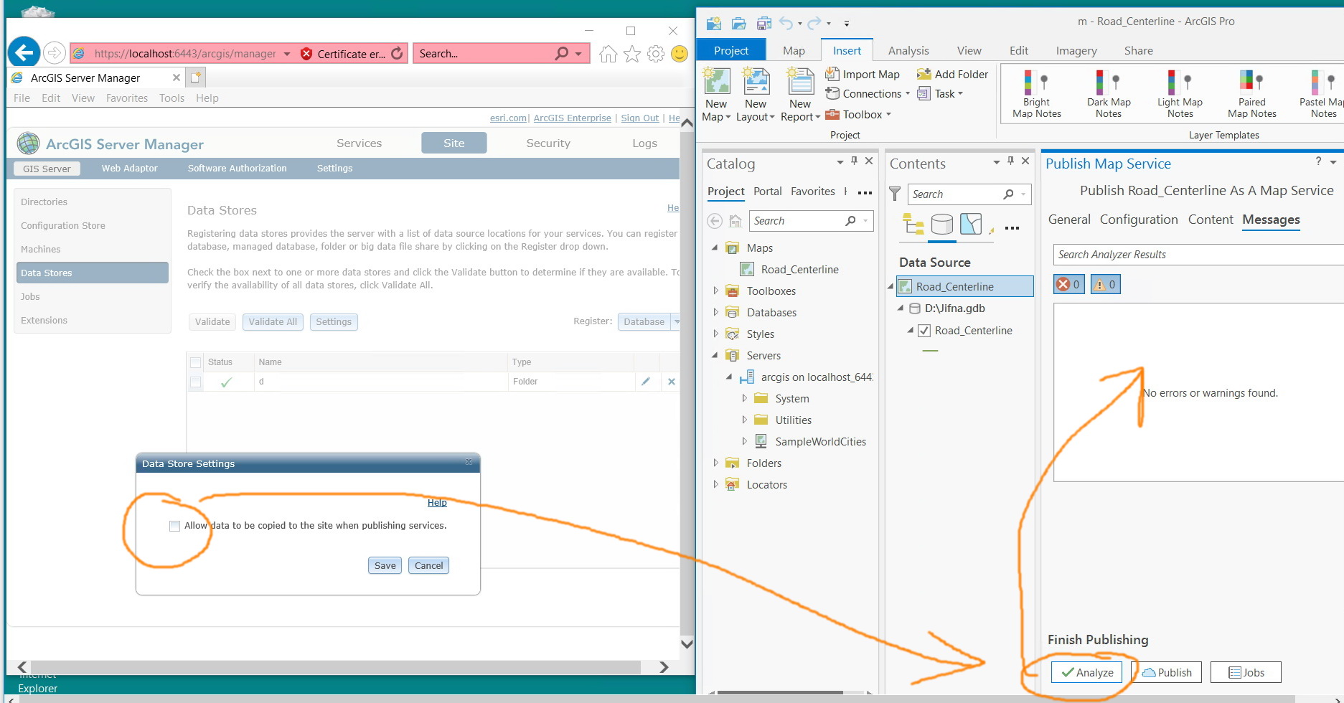The height and width of the screenshot is (703, 1344).
Task: Check the data store 'd' row checkbox
Action: coord(195,382)
